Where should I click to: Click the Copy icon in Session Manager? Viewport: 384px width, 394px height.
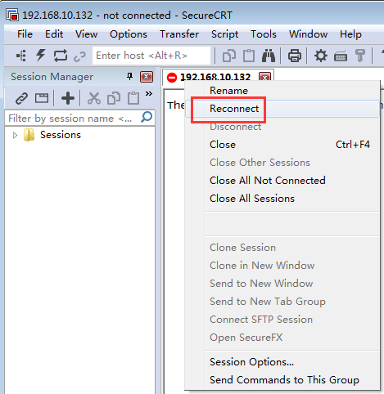tap(114, 98)
